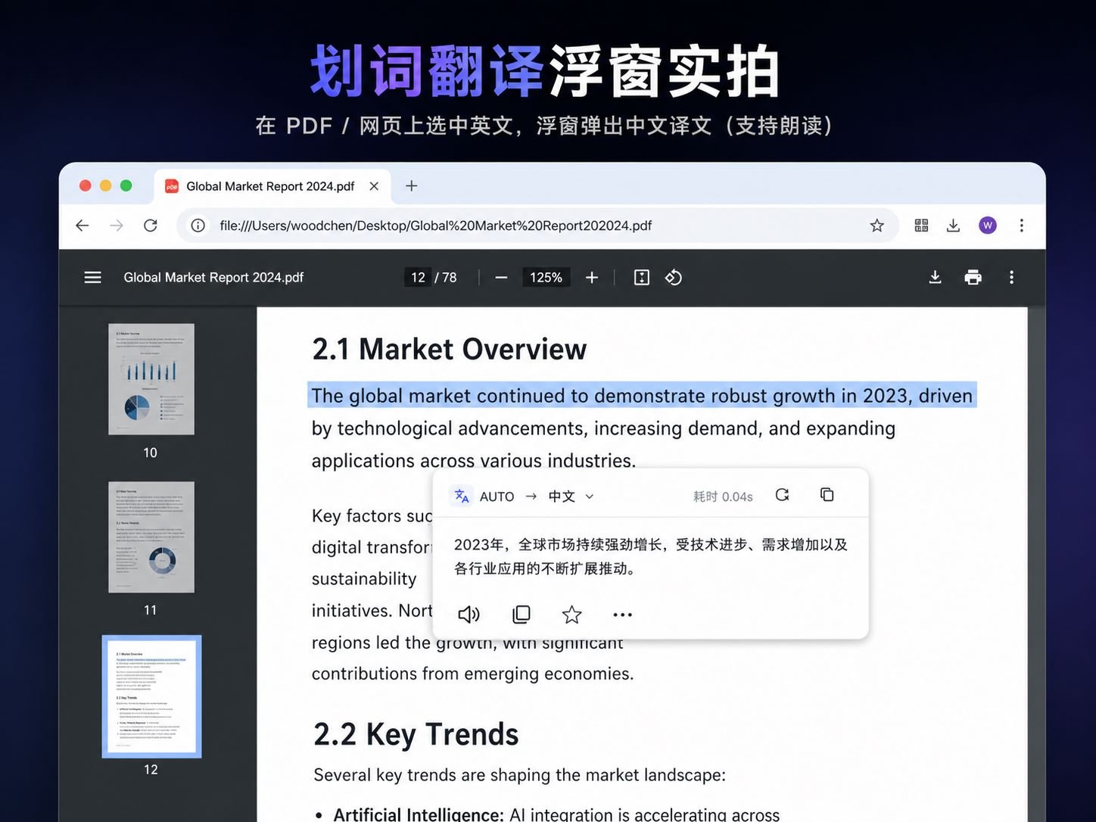Play the translation aloud via speaker icon
The image size is (1096, 822).
click(x=469, y=615)
